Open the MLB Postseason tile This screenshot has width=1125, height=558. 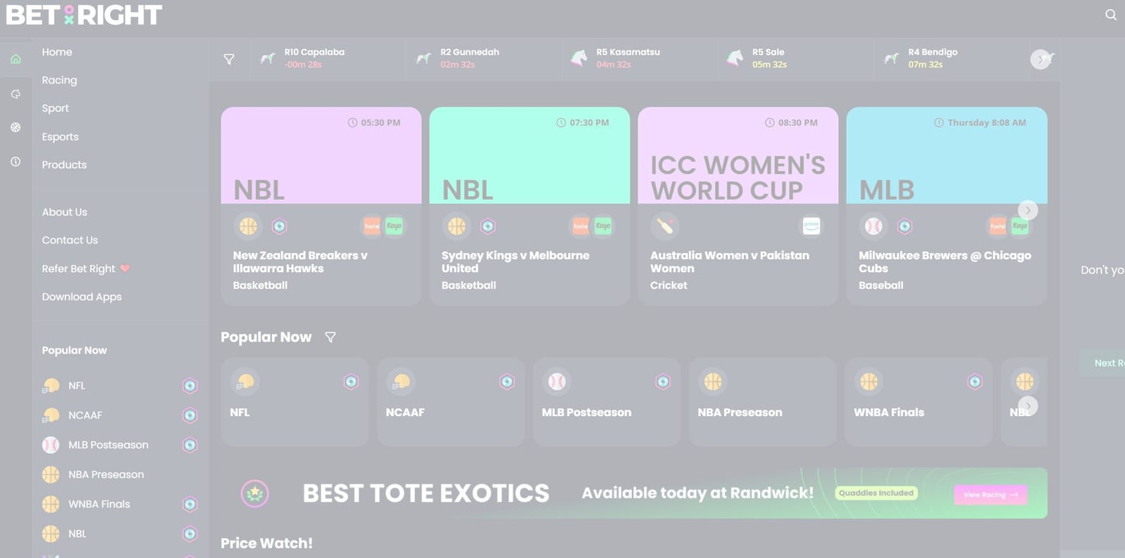[606, 402]
